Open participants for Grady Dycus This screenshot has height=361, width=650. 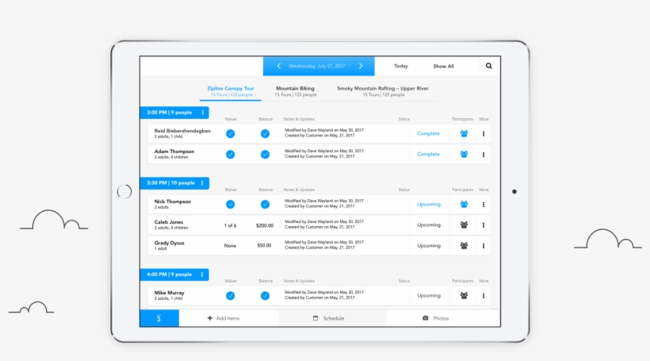pyautogui.click(x=464, y=246)
